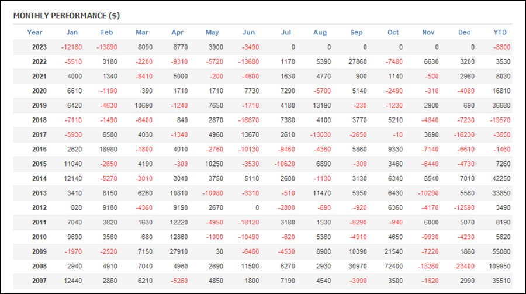The width and height of the screenshot is (526, 294).
Task: Select the 2010 year row label
Action: [x=39, y=237]
